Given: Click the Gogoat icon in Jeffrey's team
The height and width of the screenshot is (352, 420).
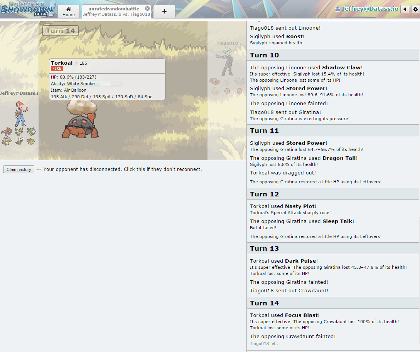Looking at the screenshot, I should point(31,132).
